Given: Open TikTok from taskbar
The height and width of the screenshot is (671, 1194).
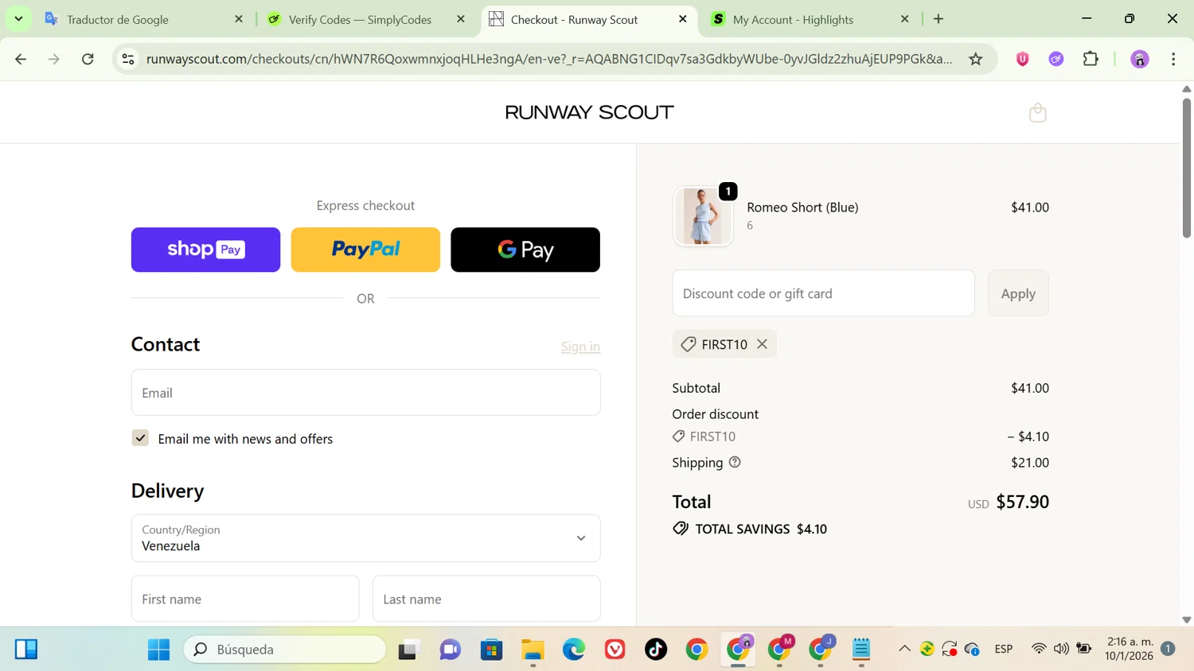Looking at the screenshot, I should coord(656,650).
